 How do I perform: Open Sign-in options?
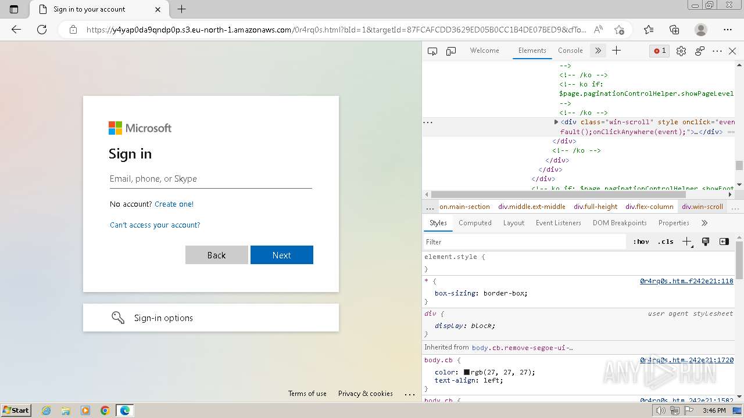pyautogui.click(x=211, y=318)
